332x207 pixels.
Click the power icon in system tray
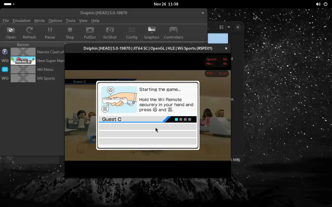[326, 4]
